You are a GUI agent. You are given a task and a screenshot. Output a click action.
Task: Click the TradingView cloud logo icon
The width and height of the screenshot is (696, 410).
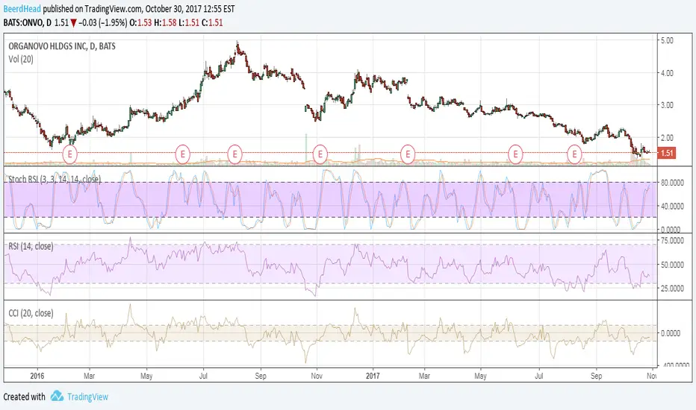[x=57, y=397]
